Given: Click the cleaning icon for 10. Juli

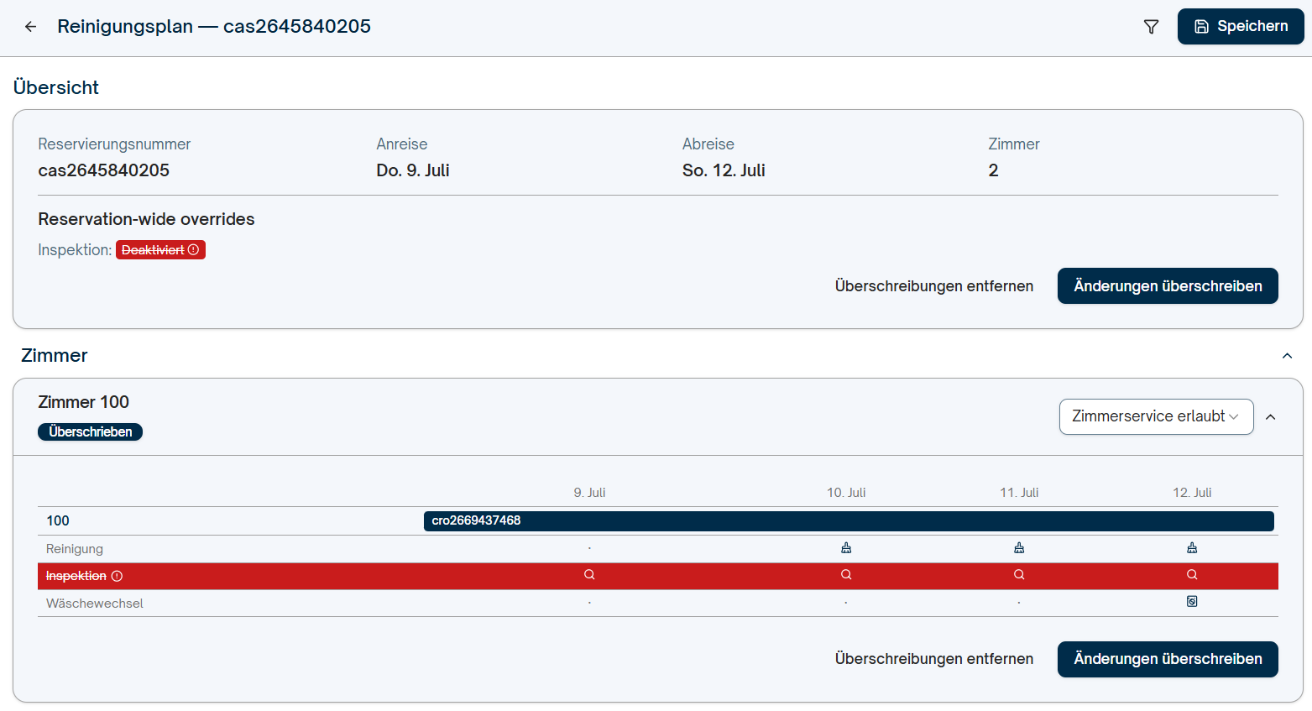Looking at the screenshot, I should coord(846,548).
